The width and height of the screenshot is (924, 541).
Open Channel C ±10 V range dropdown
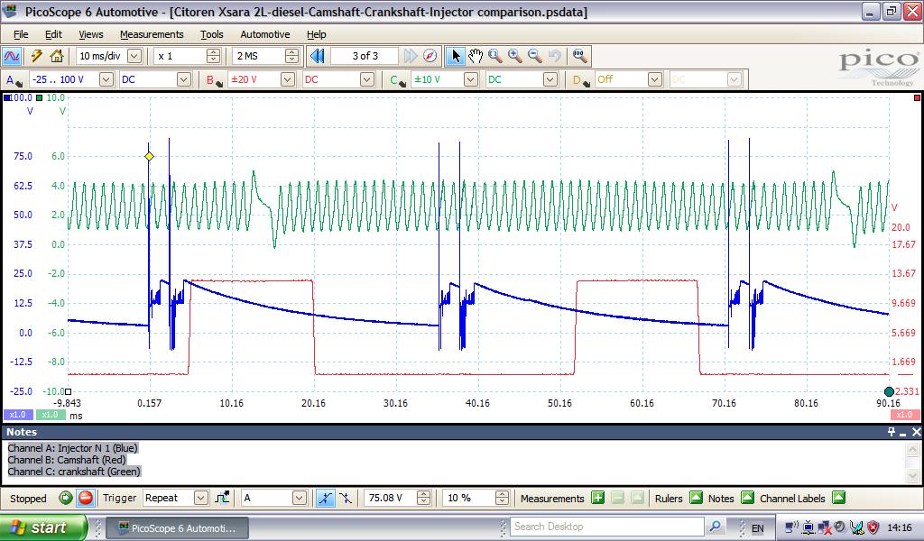point(471,79)
